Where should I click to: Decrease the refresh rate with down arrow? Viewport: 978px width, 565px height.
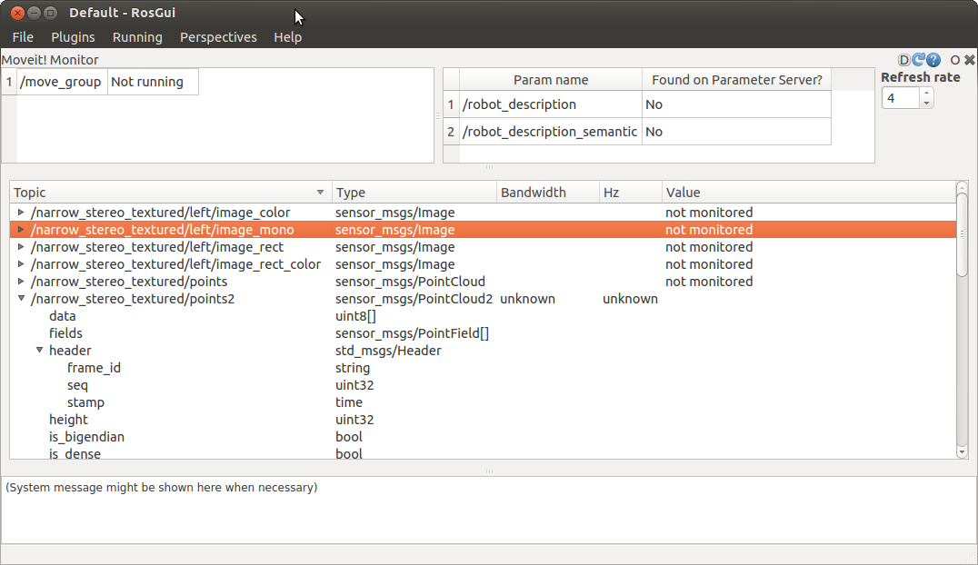(927, 103)
